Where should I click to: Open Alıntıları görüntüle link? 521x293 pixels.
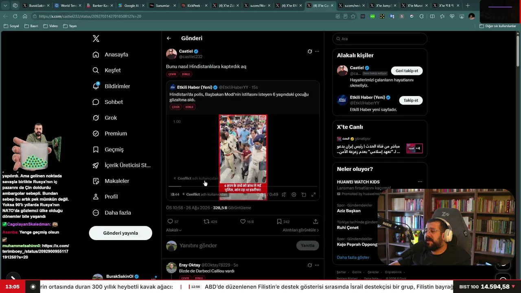pyautogui.click(x=301, y=230)
